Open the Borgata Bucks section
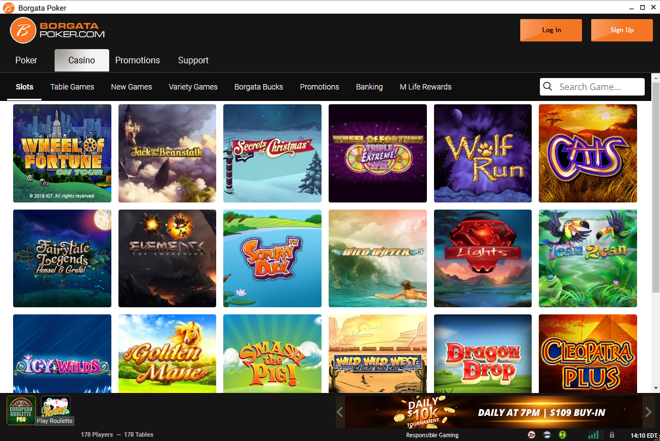 point(259,87)
